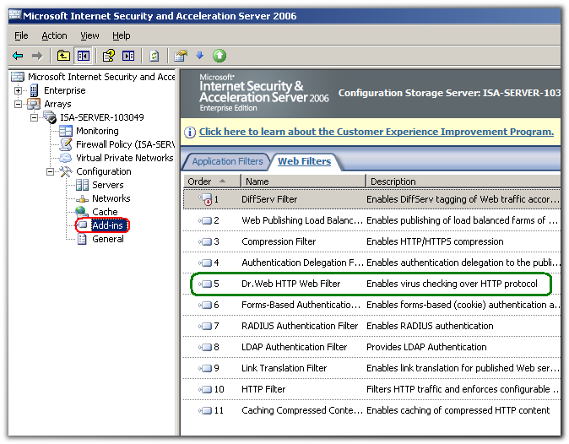Select the Networks tree node

[x=111, y=198]
